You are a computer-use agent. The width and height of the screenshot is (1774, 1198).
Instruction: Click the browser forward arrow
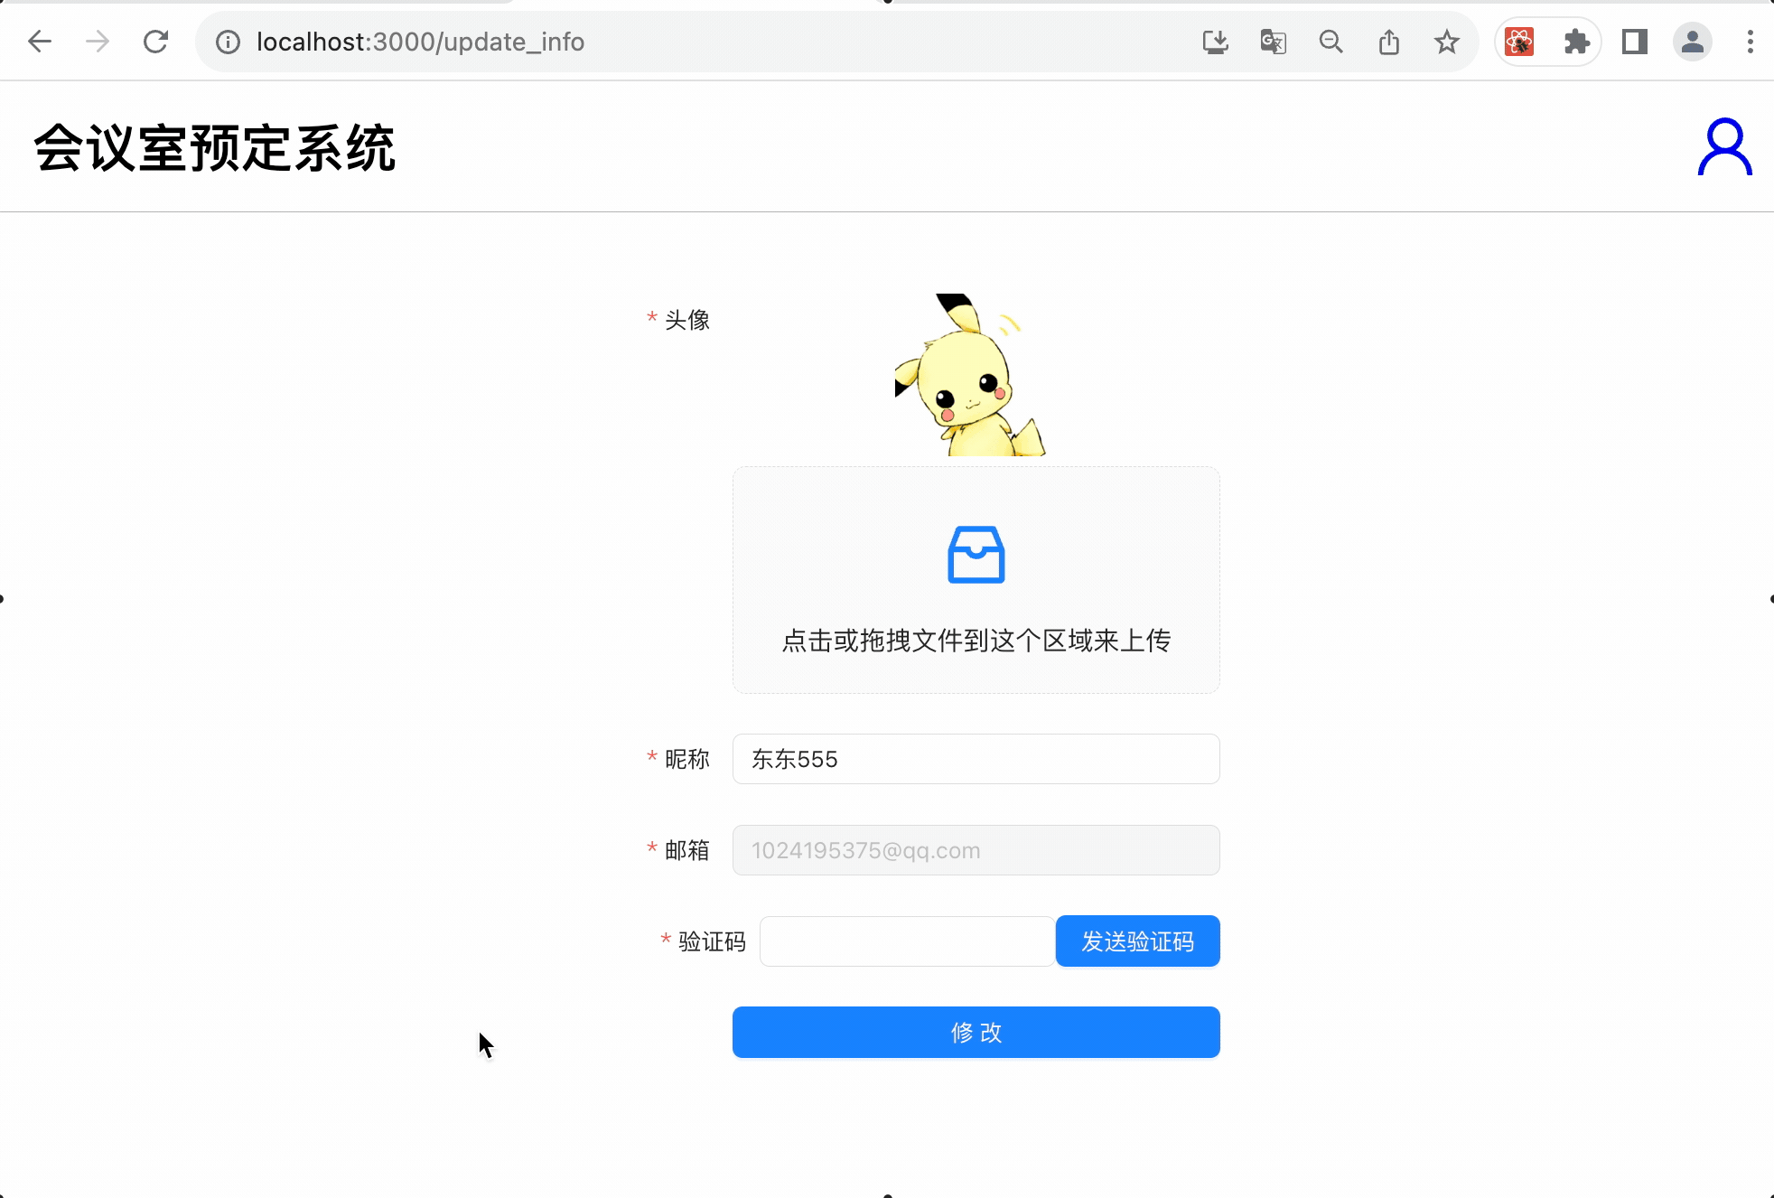coord(98,42)
